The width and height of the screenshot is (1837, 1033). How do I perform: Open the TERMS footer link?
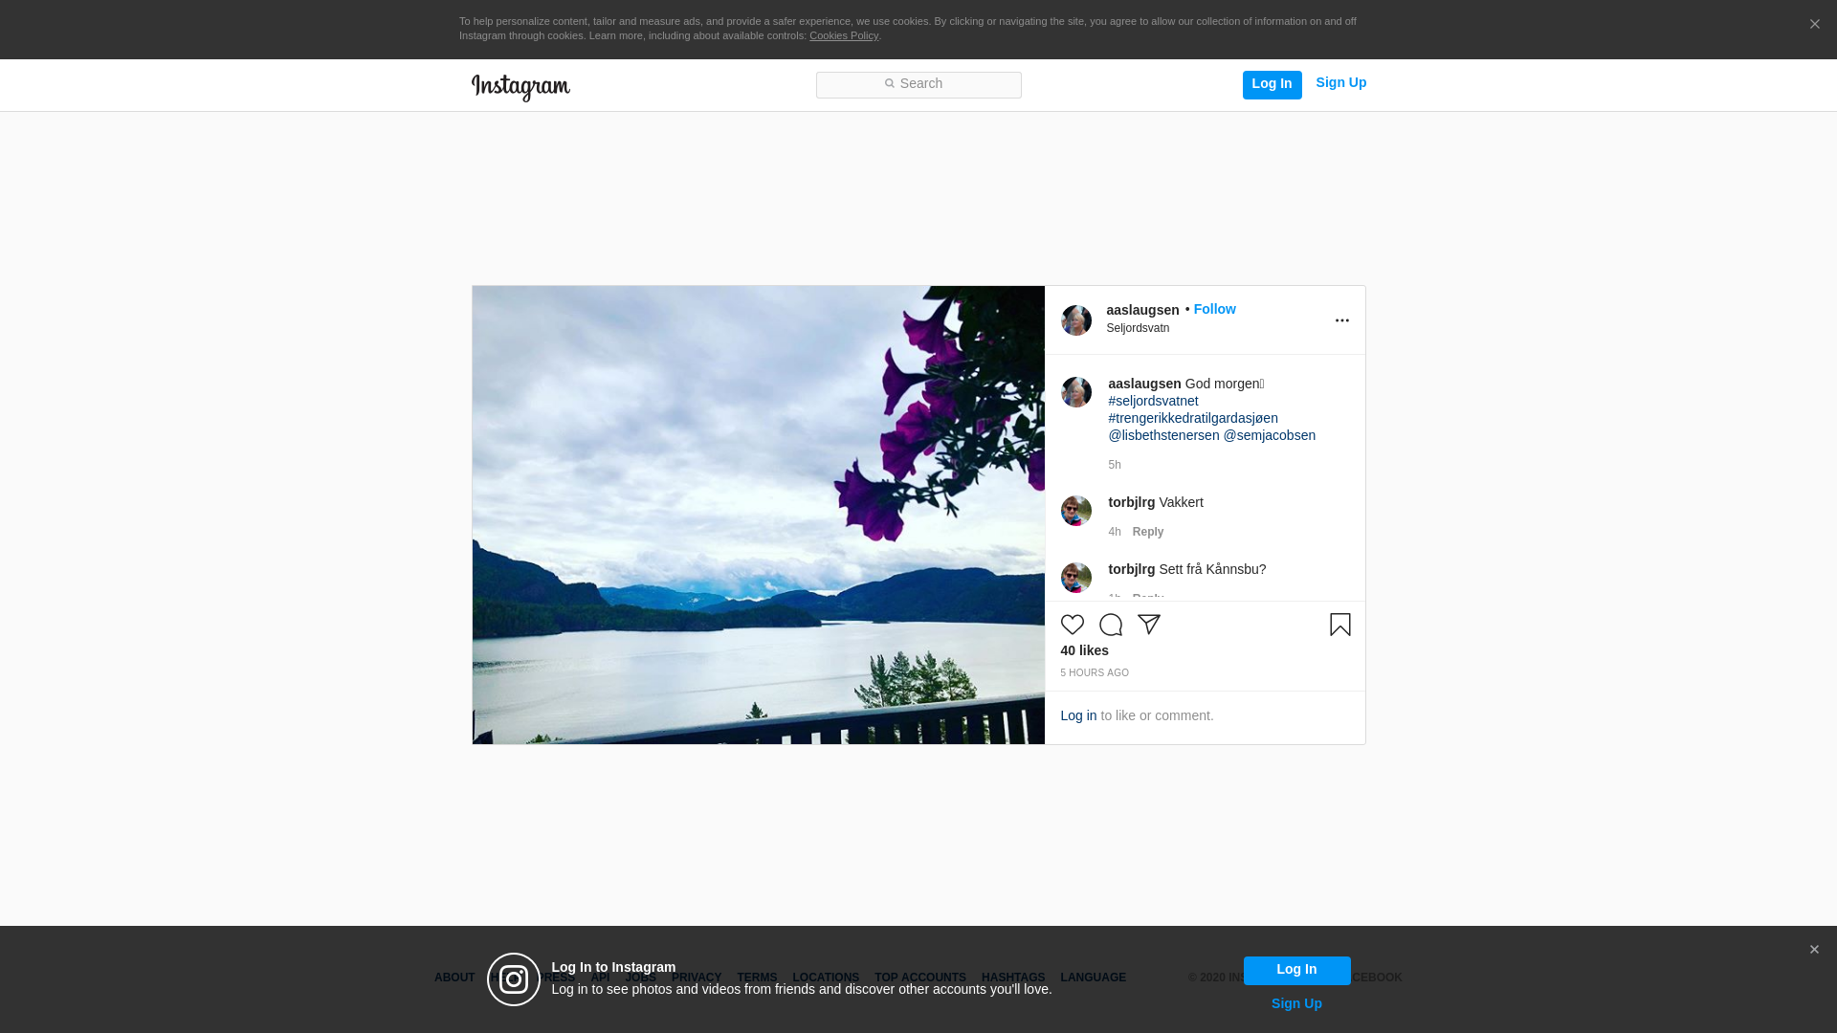click(x=757, y=978)
